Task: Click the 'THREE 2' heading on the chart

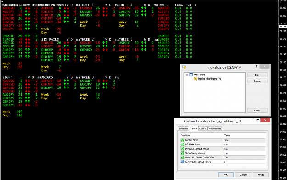Action: [87, 40]
